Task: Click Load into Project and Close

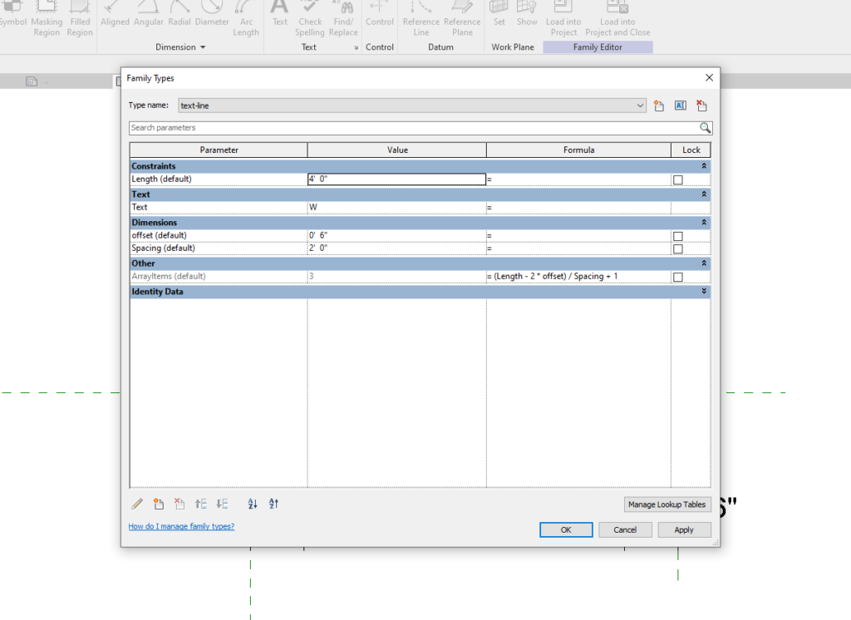Action: click(x=617, y=19)
